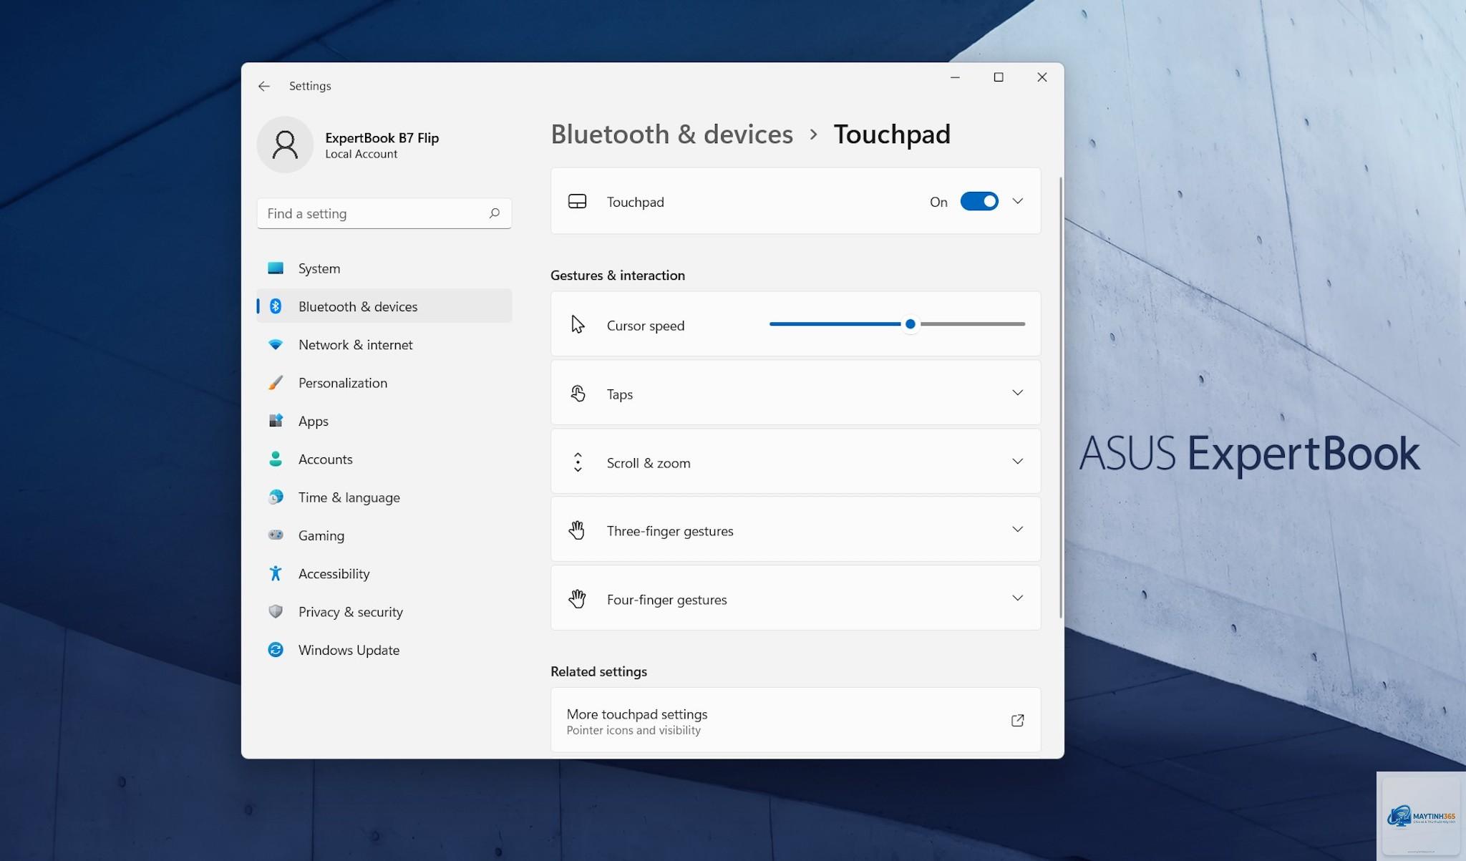Viewport: 1466px width, 861px height.
Task: Select Accounts in the sidebar
Action: click(x=384, y=459)
